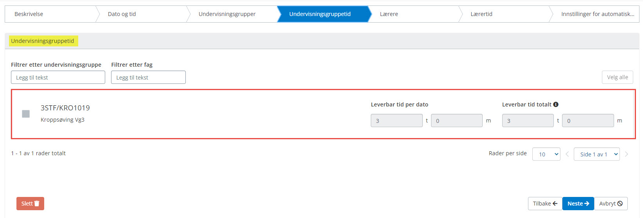The height and width of the screenshot is (218, 643).
Task: Switch to the Lærere step
Action: click(414, 14)
